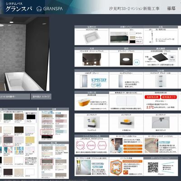Select the pearl black wall panel swatch
The width and height of the screenshot is (181, 181).
[x=31, y=117]
